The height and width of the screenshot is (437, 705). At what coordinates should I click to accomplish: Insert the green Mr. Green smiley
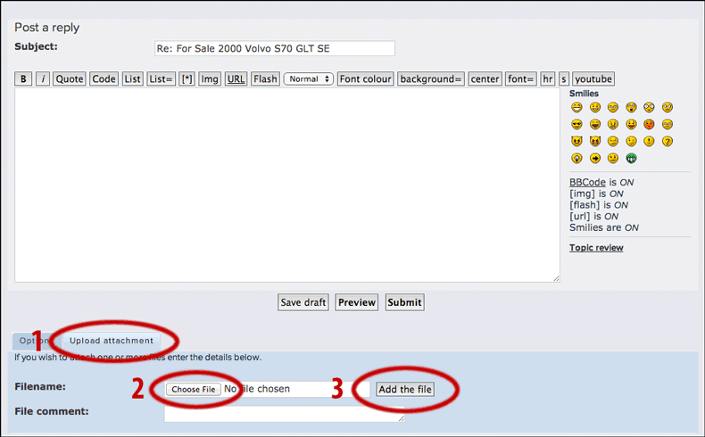pos(631,159)
